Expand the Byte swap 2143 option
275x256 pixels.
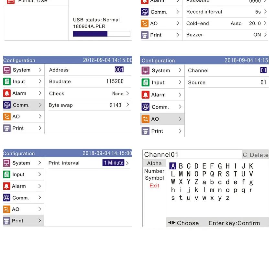(119, 105)
